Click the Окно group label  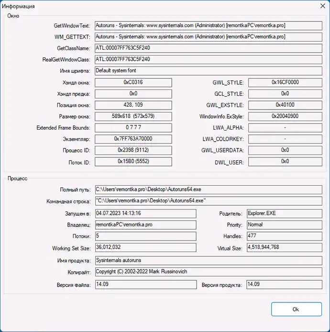(13, 16)
